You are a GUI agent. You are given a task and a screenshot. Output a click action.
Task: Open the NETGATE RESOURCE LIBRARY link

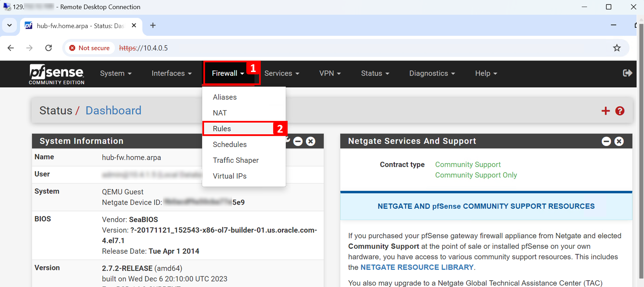417,267
